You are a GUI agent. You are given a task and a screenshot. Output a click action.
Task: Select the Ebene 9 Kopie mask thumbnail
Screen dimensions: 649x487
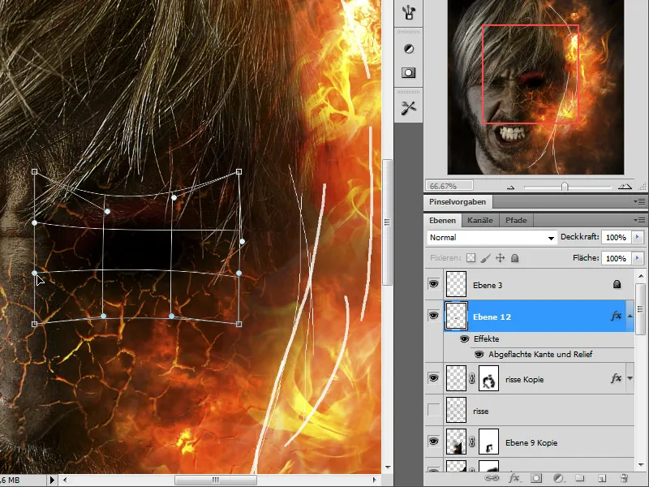click(x=489, y=442)
